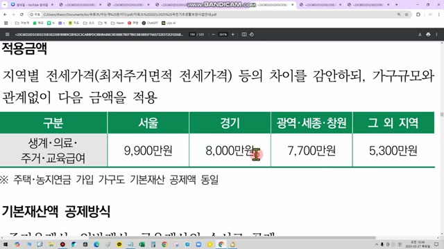Open the Windows Start menu
The image size is (444, 249).
coord(6,244)
